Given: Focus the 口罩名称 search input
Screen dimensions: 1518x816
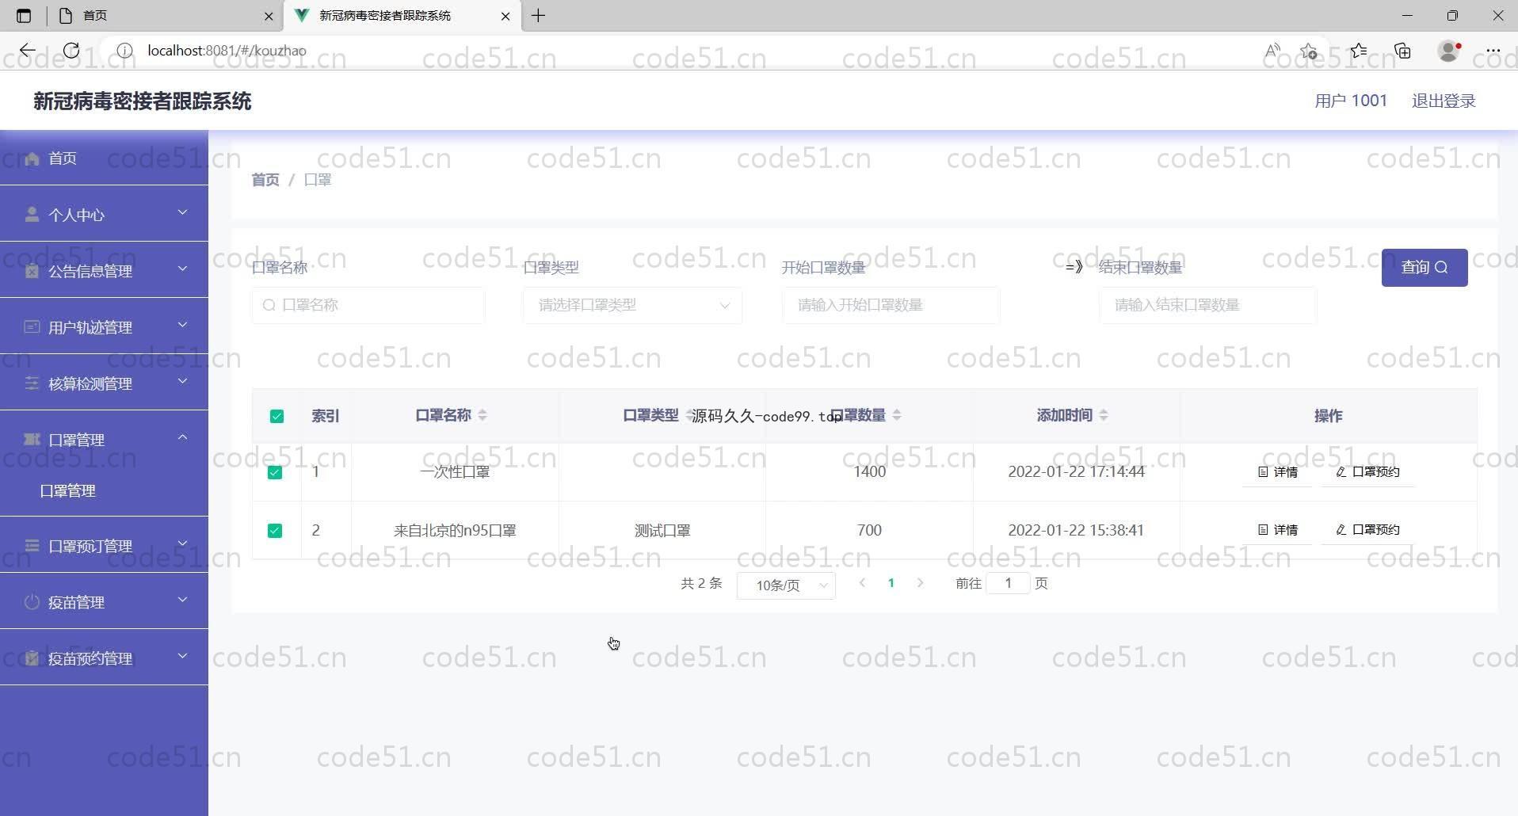Looking at the screenshot, I should 368,305.
